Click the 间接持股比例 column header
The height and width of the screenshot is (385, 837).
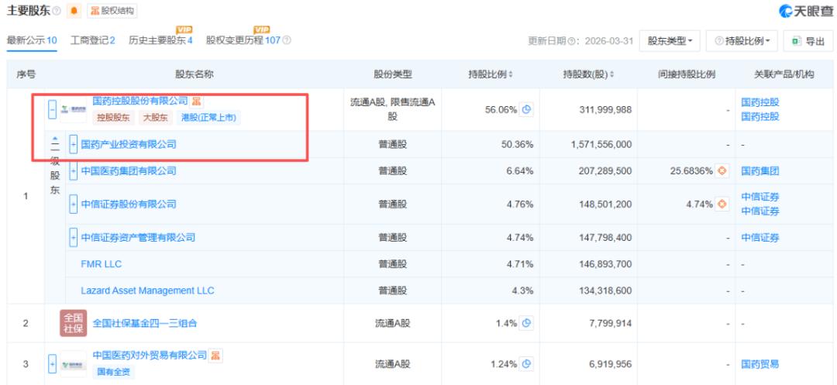(x=686, y=74)
